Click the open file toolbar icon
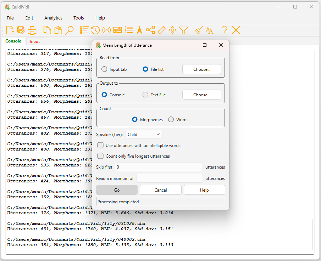Viewport: 321px width, 261px height. point(10,30)
